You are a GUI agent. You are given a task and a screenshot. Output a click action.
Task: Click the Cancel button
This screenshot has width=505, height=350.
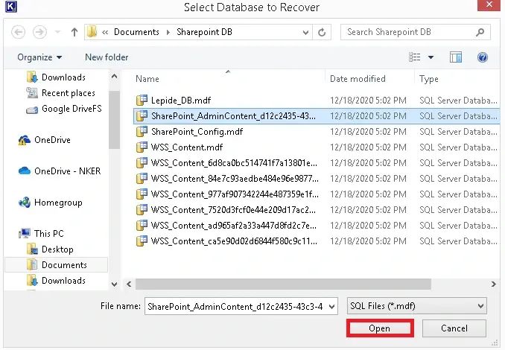tap(454, 328)
